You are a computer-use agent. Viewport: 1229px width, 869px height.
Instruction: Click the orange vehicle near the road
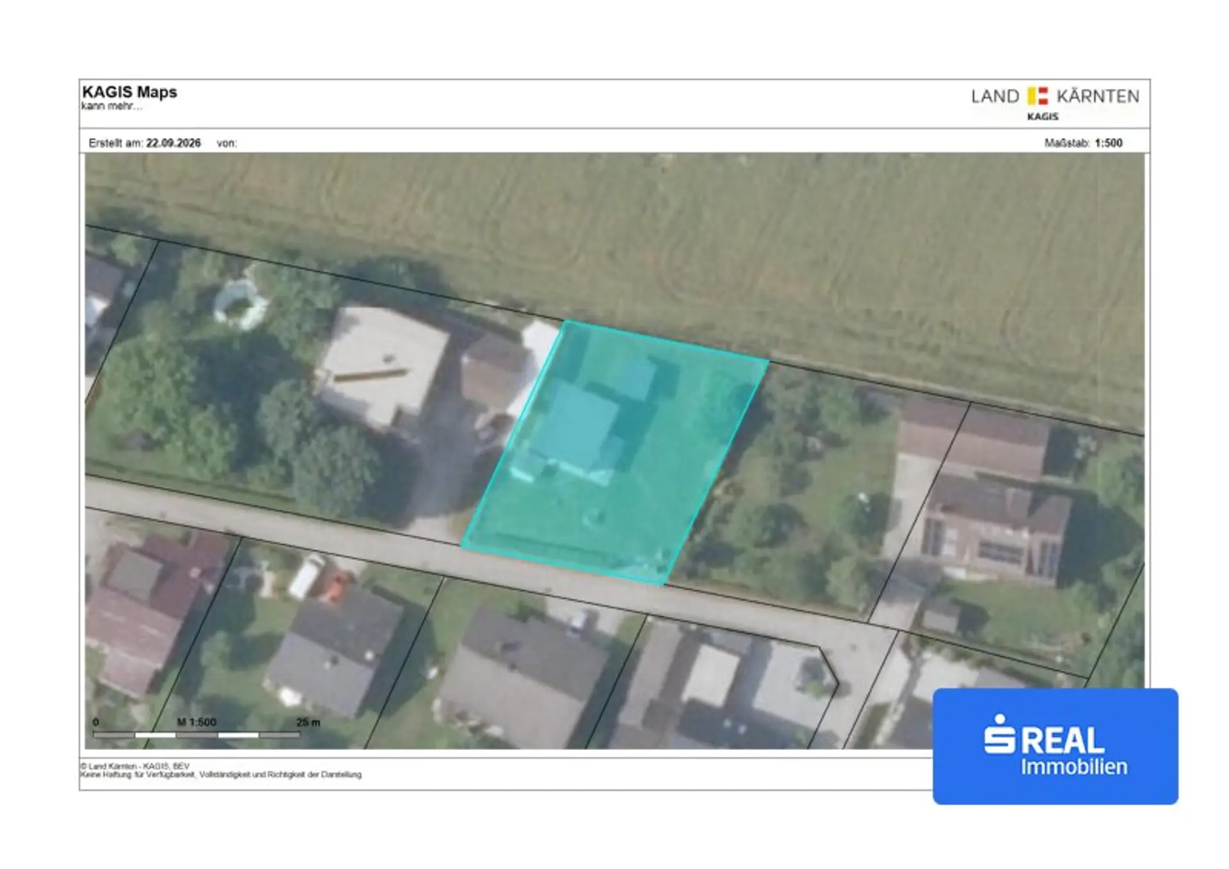tap(335, 587)
